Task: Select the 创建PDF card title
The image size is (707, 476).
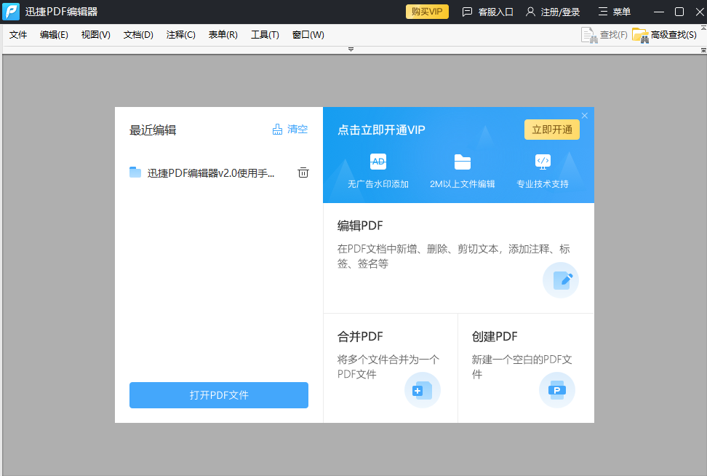Action: 495,336
